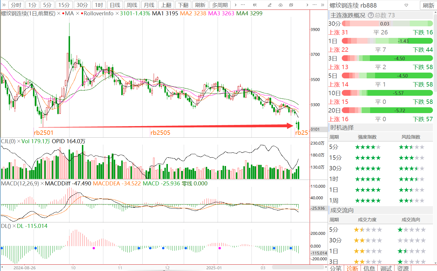Switch to 5分 period
The height and width of the screenshot is (271, 437).
tap(47, 5)
